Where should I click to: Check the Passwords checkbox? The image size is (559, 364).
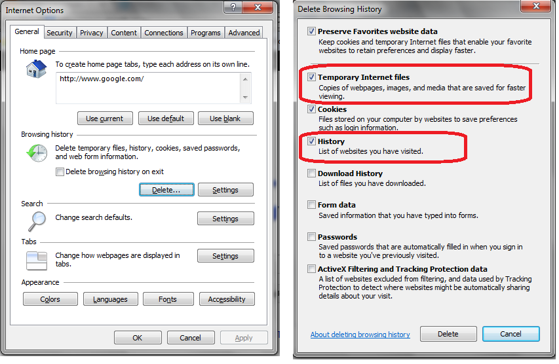point(311,237)
